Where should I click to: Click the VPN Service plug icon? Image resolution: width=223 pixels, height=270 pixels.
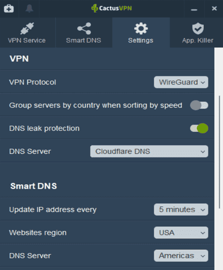point(27,28)
